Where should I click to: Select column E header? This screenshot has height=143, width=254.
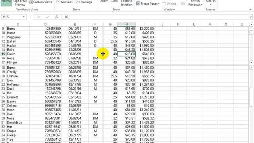pos(75,24)
